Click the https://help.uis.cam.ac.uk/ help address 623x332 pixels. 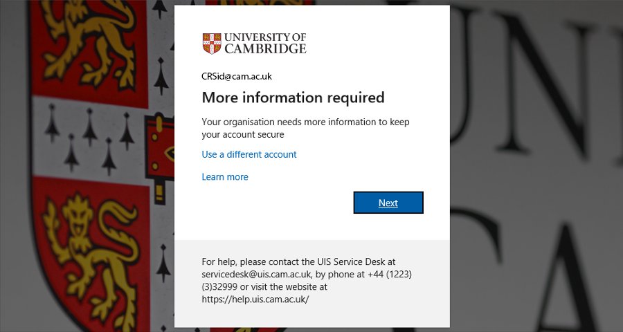255,299
